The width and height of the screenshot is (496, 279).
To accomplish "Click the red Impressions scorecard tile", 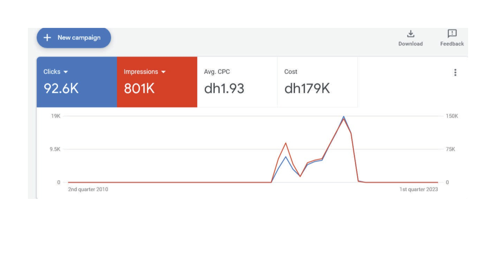I will pyautogui.click(x=157, y=82).
